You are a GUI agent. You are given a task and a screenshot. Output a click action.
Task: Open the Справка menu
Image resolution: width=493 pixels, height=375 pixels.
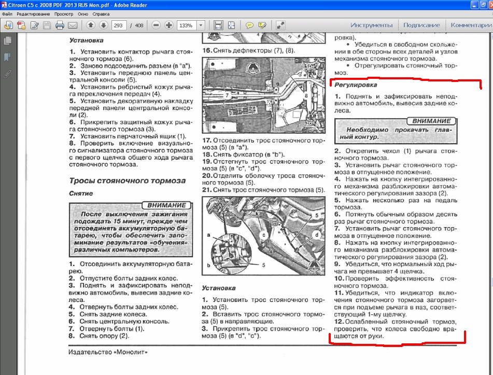[x=101, y=14]
